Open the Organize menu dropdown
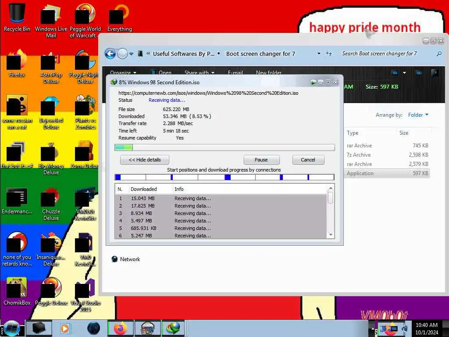 (123, 72)
